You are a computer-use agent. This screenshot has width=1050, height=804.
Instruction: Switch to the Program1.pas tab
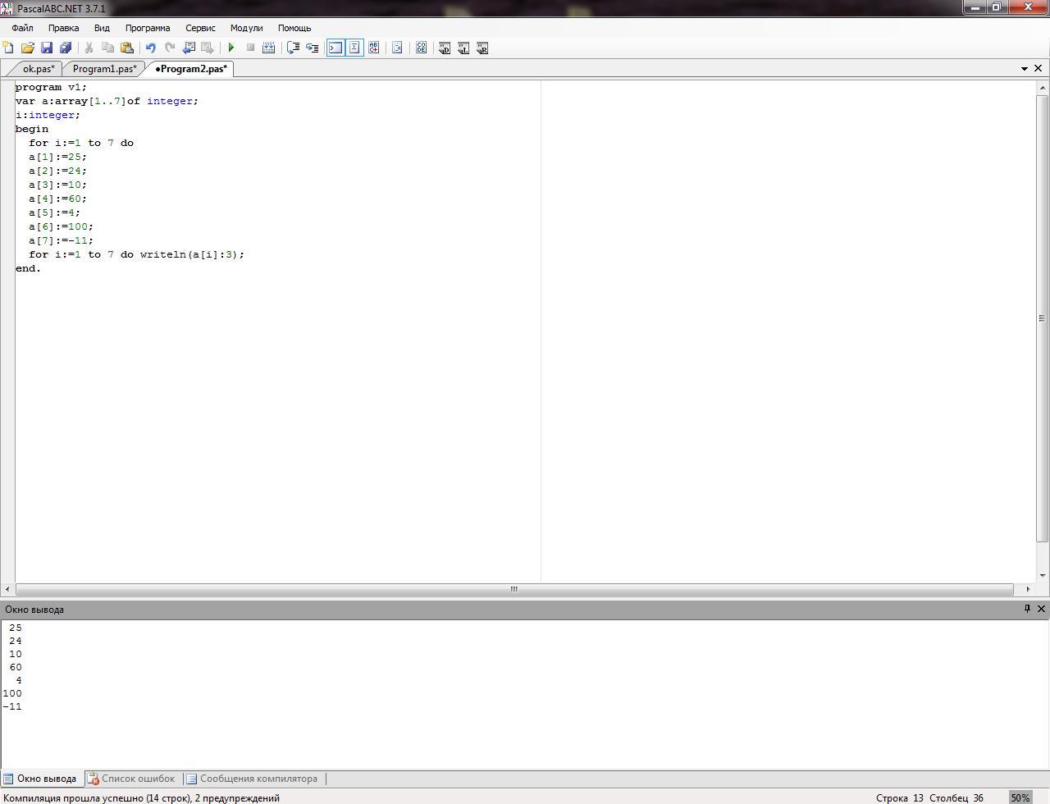104,69
